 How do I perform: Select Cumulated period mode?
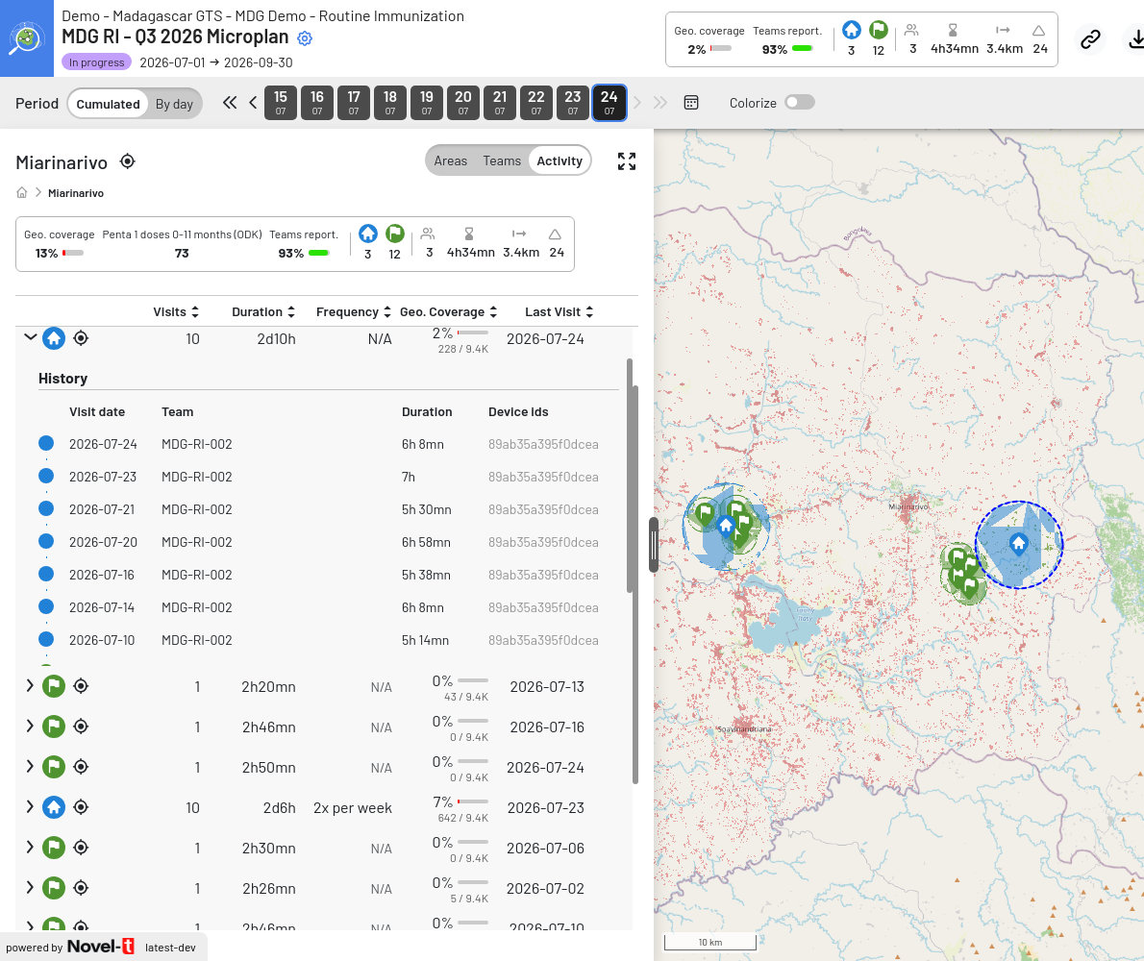click(108, 104)
